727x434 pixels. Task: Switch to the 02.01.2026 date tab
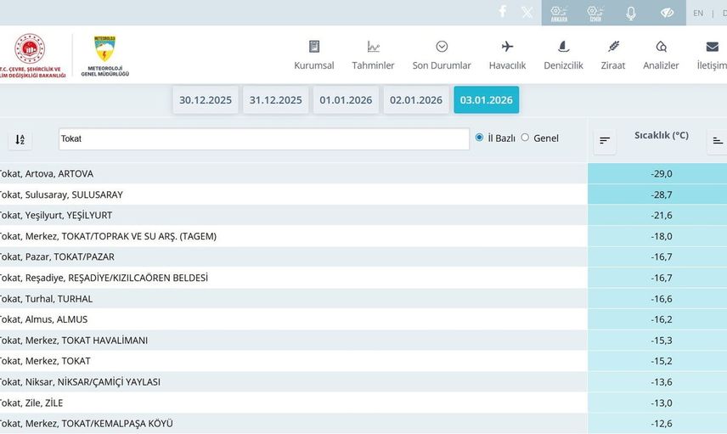(x=416, y=100)
